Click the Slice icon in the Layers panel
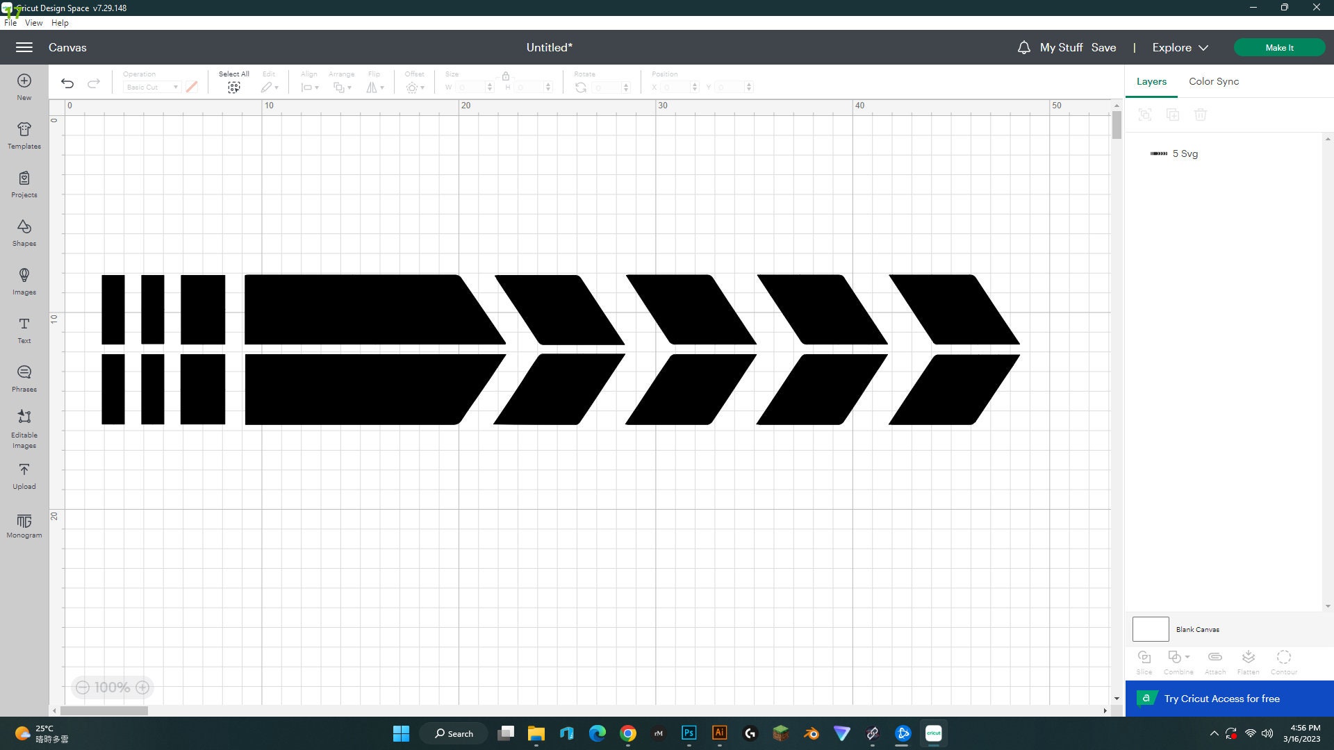The height and width of the screenshot is (750, 1334). click(x=1144, y=660)
